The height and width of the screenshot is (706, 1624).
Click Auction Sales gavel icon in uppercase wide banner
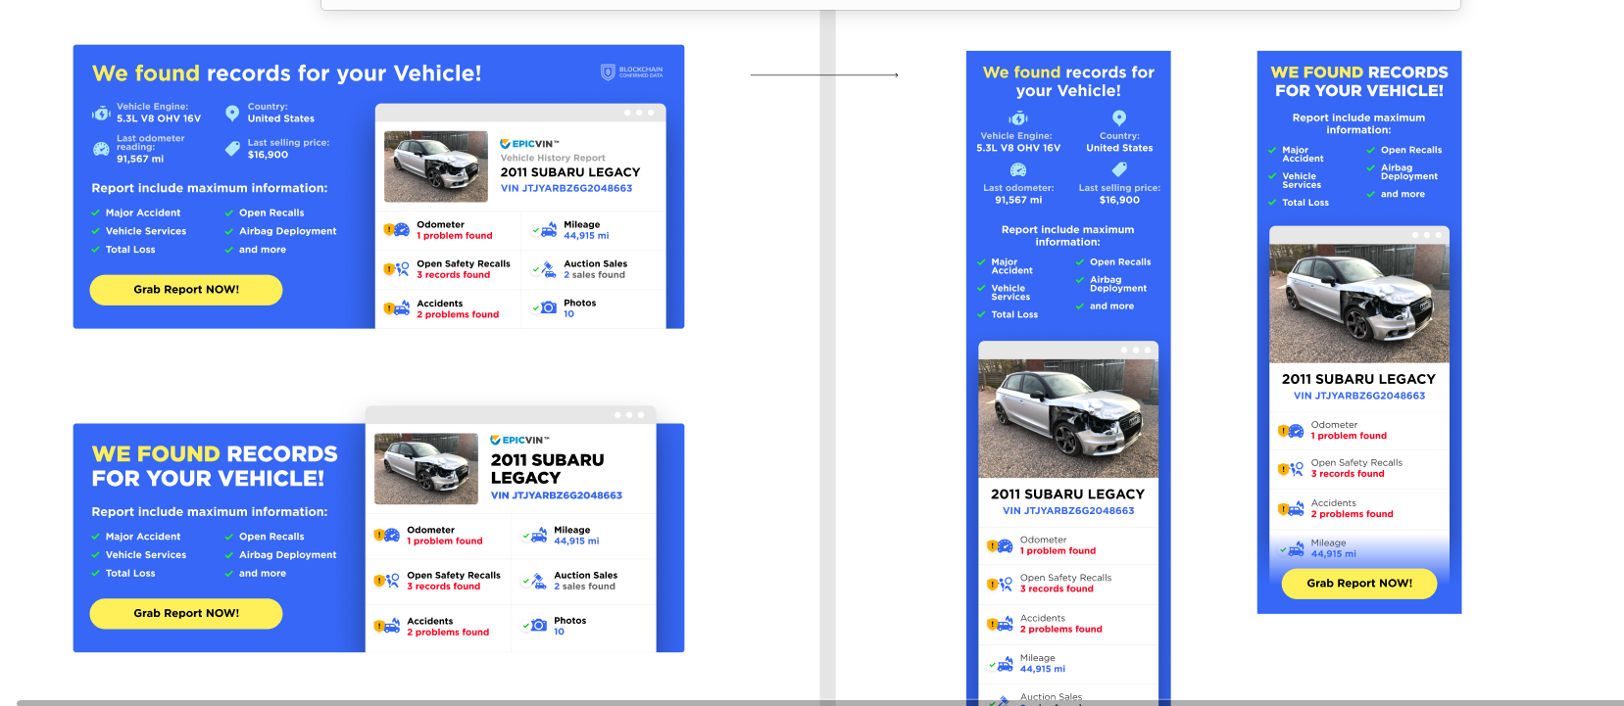click(x=535, y=581)
